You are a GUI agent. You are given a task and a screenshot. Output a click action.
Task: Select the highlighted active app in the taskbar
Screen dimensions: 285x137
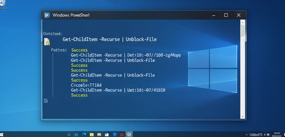(x=129, y=134)
